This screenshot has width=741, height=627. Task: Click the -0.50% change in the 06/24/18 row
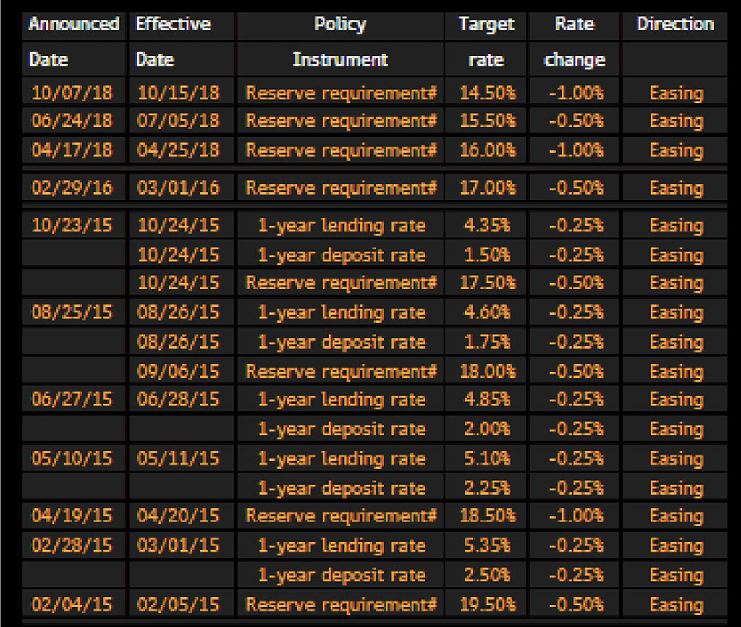(x=576, y=121)
